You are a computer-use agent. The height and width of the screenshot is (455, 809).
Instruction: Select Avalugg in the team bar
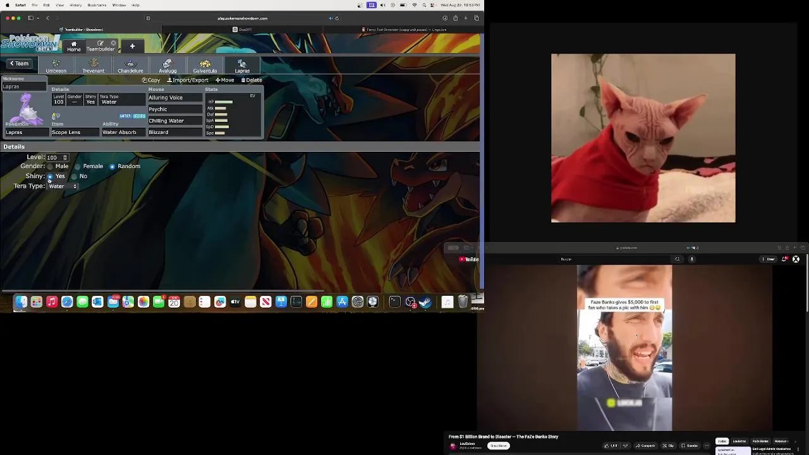[167, 66]
